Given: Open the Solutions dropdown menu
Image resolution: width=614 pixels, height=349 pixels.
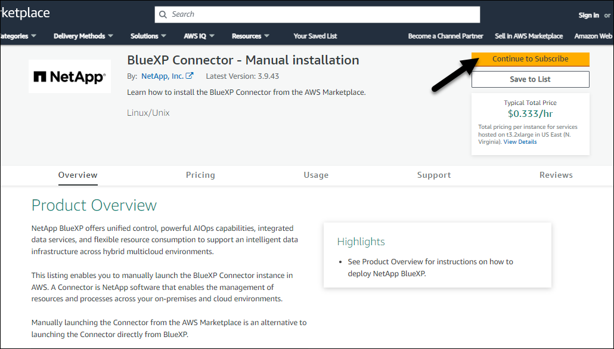Looking at the screenshot, I should coord(148,36).
